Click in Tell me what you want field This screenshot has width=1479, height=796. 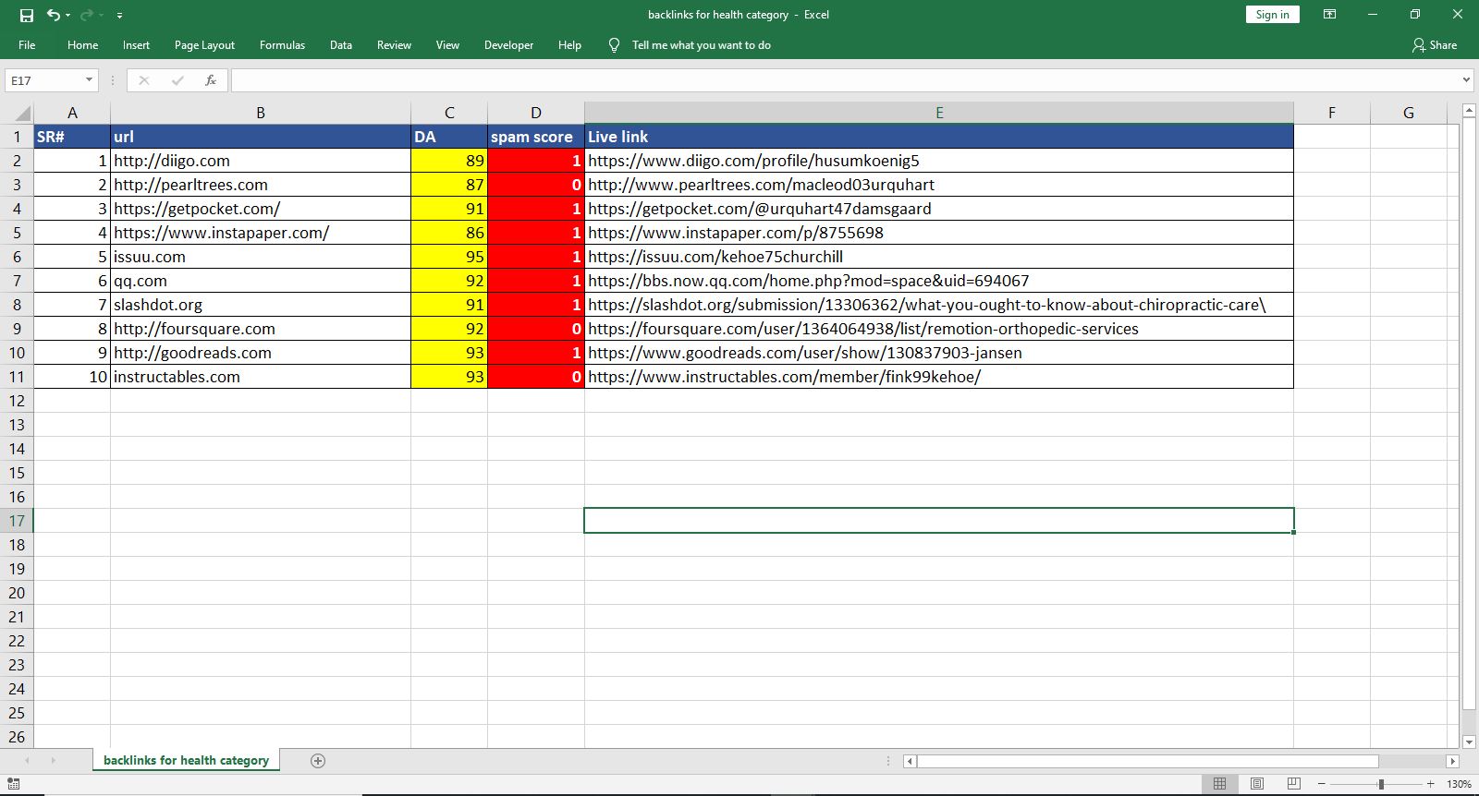coord(701,45)
